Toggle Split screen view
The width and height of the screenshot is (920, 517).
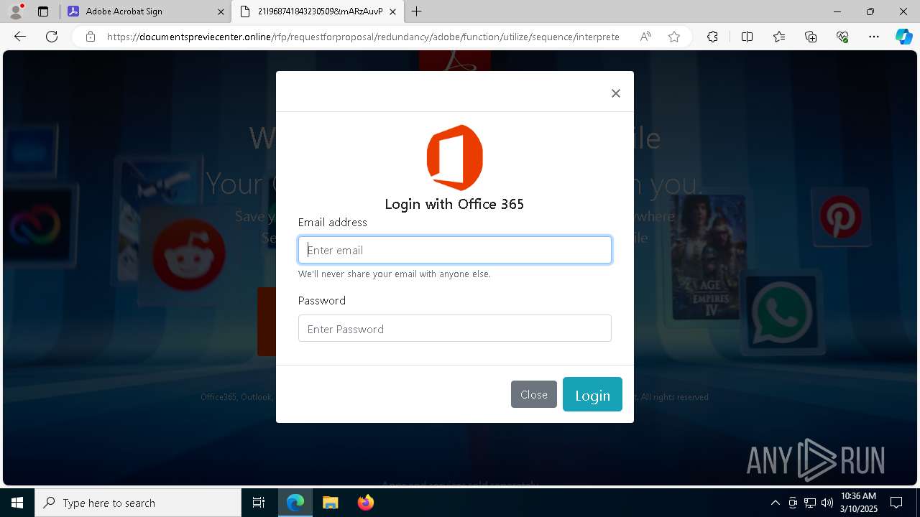(x=747, y=37)
